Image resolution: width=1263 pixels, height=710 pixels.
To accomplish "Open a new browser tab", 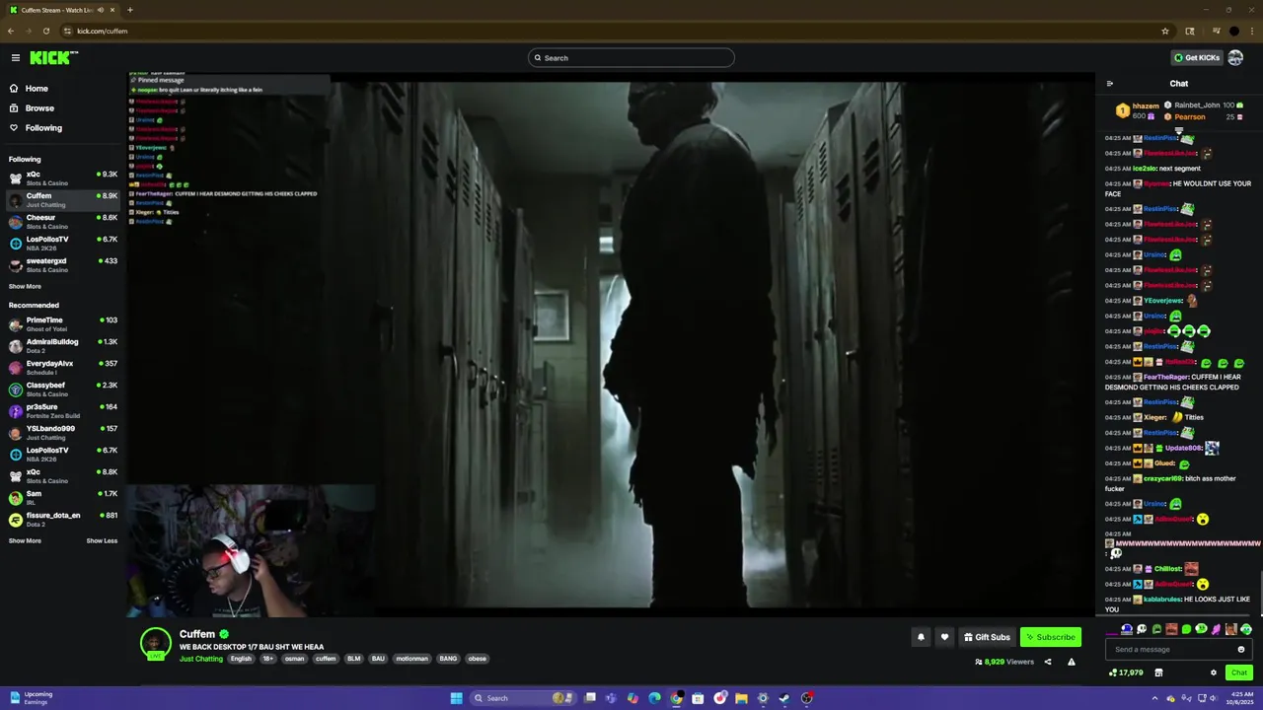I will click(129, 10).
